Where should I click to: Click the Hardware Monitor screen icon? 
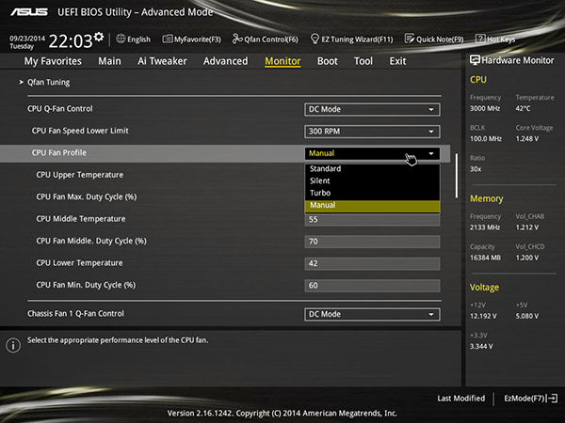pos(475,60)
